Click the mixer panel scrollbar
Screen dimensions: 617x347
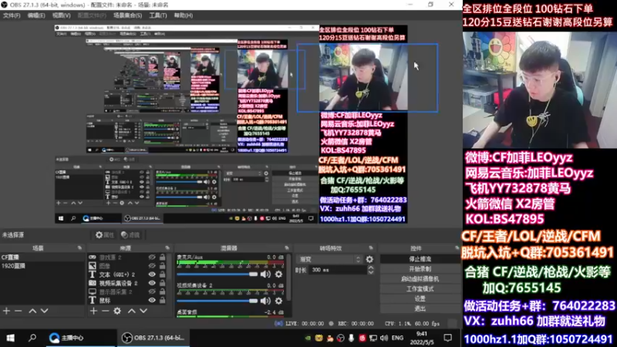[290, 278]
